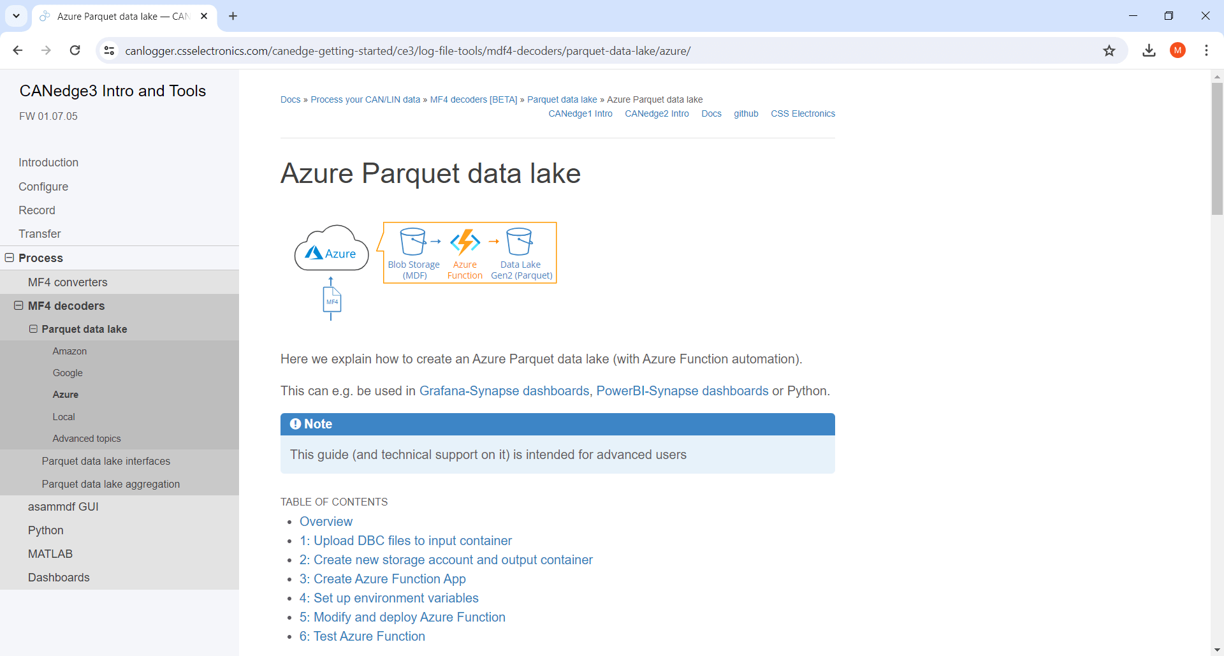Open Advanced topics page
1224x656 pixels.
click(x=87, y=439)
